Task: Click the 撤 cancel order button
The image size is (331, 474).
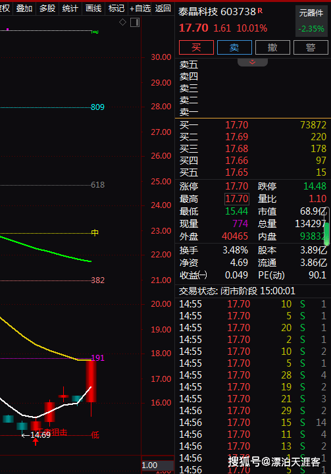Action: coord(272,47)
